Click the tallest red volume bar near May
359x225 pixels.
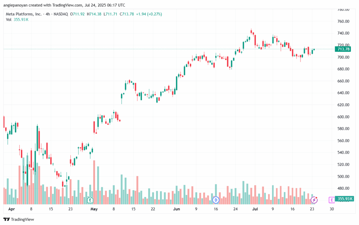coord(94,182)
